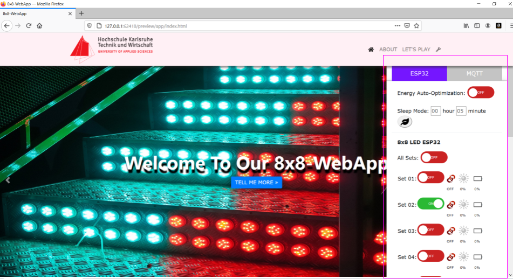This screenshot has width=513, height=279.
Task: Open the ABOUT navigation link
Action: point(388,50)
